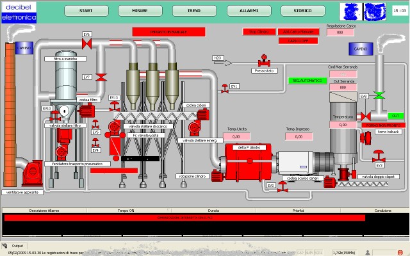
Task: Open the STORICO history page
Action: pos(302,11)
